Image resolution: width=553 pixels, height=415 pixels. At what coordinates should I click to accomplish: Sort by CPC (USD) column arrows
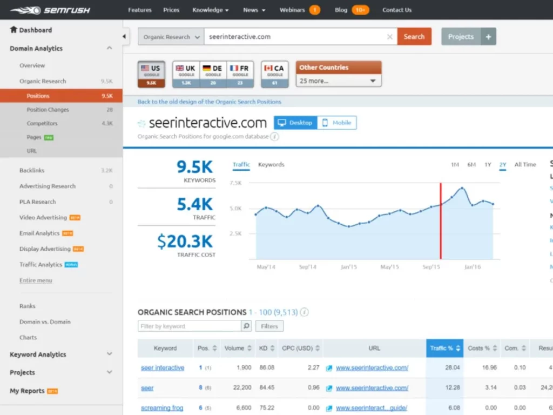[x=318, y=349]
